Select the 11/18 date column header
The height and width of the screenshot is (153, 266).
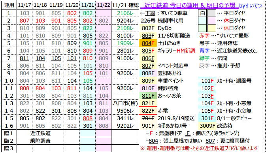pyautogui.click(x=40, y=5)
